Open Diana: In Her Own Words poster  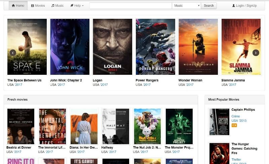click(x=84, y=126)
